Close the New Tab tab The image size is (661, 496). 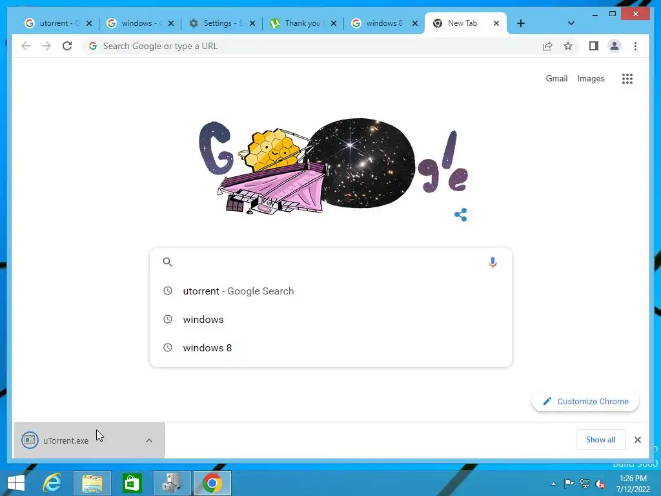496,23
